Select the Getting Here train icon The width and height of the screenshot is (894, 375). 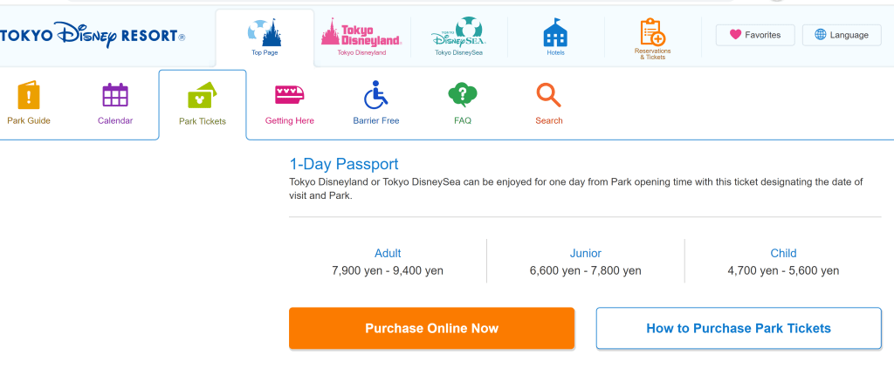coord(289,94)
